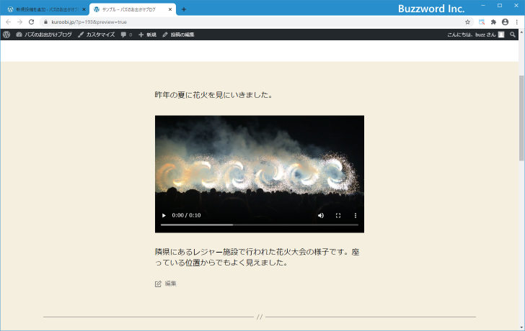Mute the video volume
Viewport: 525px width, 331px height.
321,215
